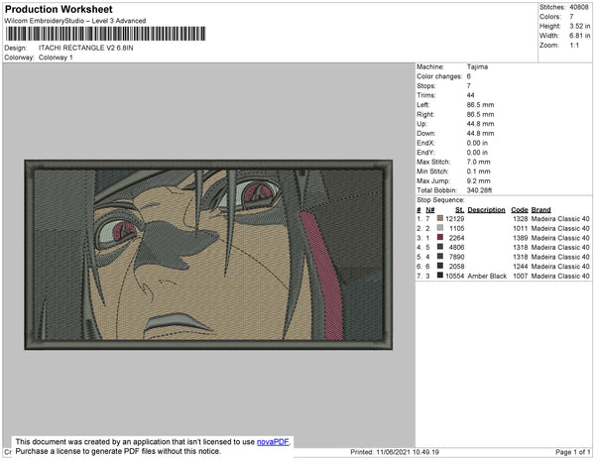Click the Stitches count 40808

[x=579, y=7]
